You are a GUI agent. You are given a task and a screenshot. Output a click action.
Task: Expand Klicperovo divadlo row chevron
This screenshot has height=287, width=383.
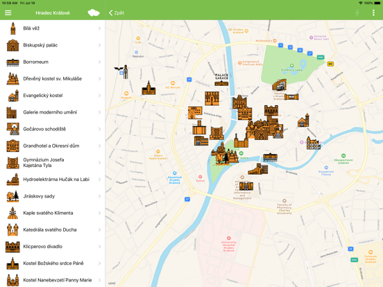click(99, 247)
